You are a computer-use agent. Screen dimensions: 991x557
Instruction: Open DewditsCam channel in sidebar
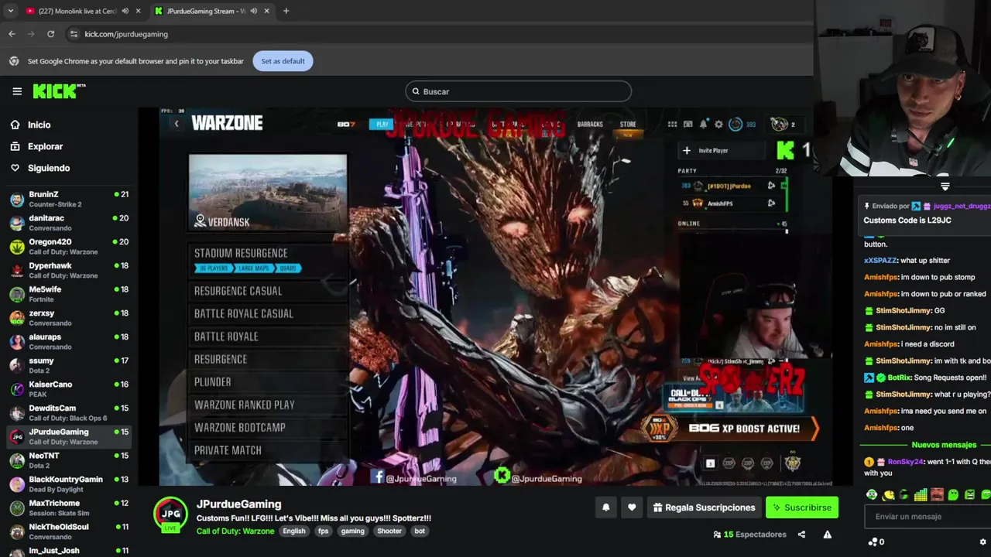tap(68, 413)
